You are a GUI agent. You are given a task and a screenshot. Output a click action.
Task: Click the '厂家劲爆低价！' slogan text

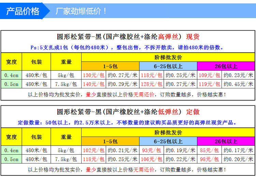[81, 11]
